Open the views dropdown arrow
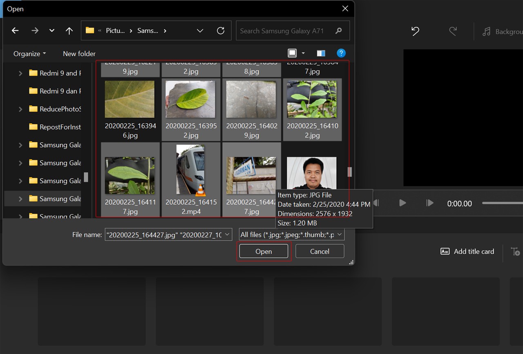Screen dimensions: 523x354 click(302, 53)
